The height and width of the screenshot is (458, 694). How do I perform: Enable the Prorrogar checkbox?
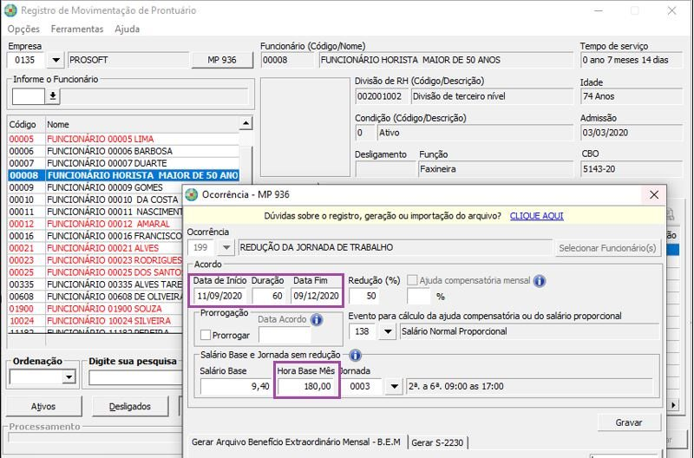[x=206, y=335]
